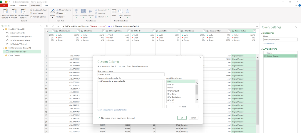This screenshot has height=133, width=301.
Task: Open the Time clock icon
Action: click(x=121, y=11)
